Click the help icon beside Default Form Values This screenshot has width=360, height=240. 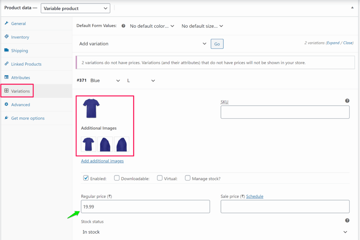point(123,26)
